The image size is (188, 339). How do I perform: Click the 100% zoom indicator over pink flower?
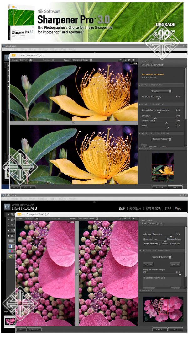(x=71, y=222)
